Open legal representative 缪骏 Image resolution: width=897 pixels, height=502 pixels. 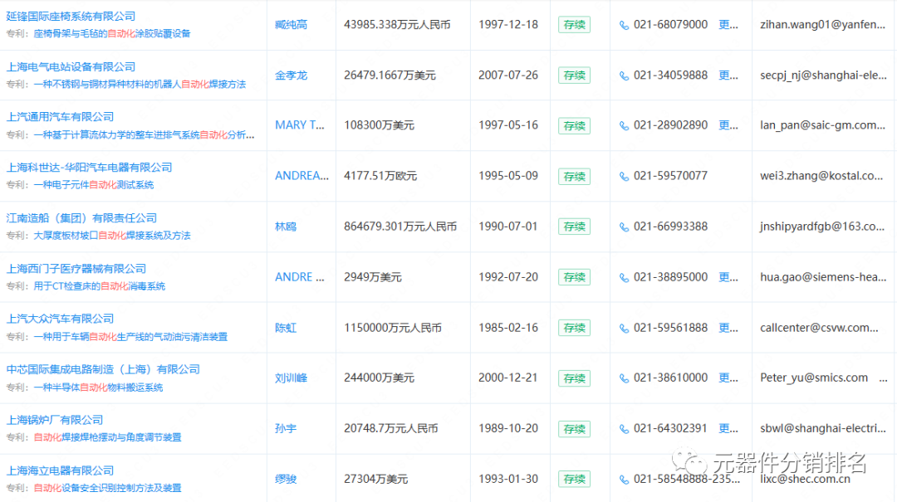[286, 479]
